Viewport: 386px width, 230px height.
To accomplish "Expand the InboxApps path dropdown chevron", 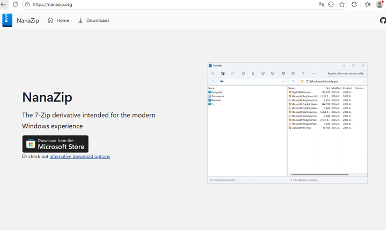I will [x=363, y=81].
